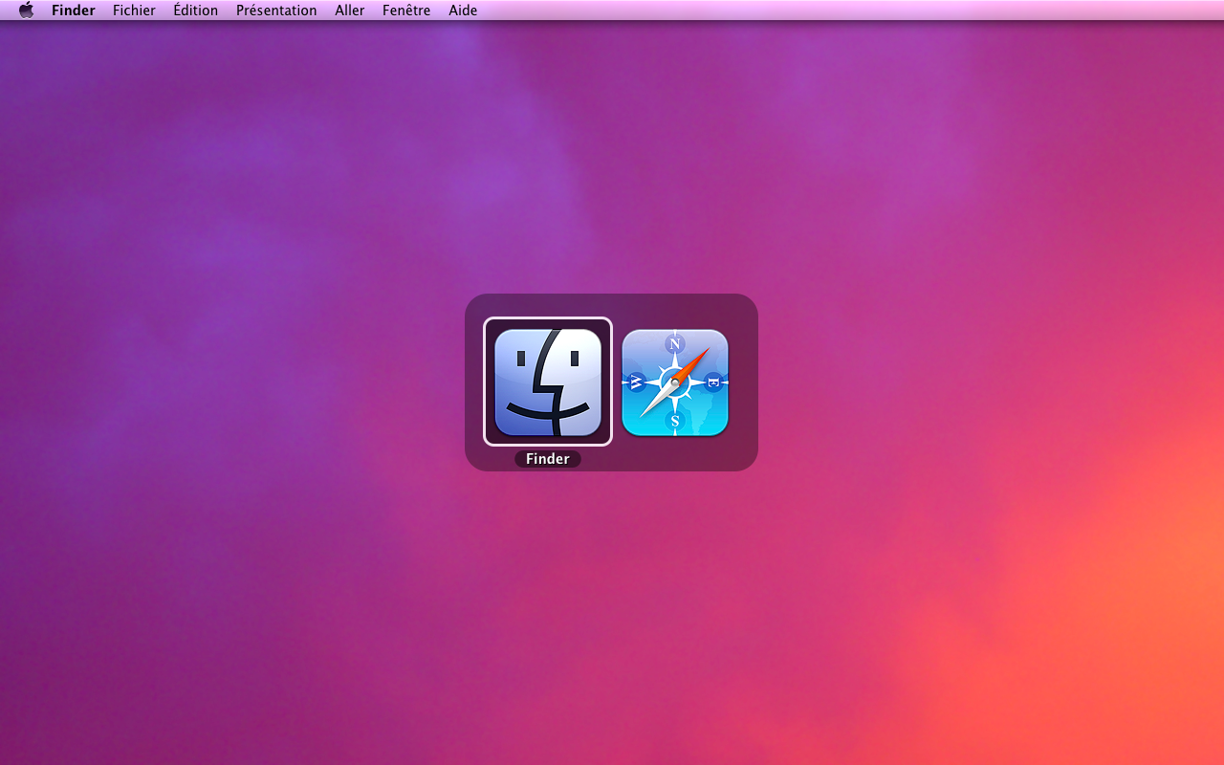Open the Présentation menu
This screenshot has height=765, width=1224.
[276, 11]
